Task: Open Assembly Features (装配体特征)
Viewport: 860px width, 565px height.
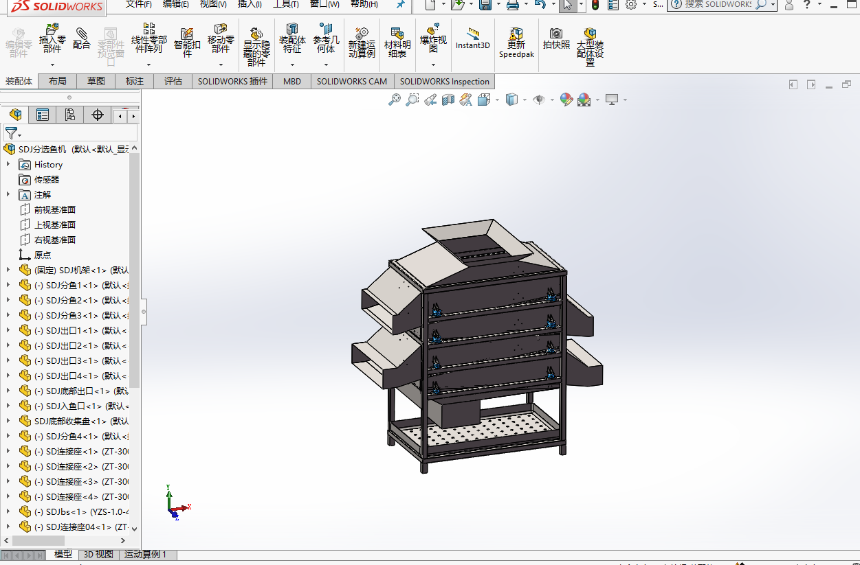Action: [292, 39]
